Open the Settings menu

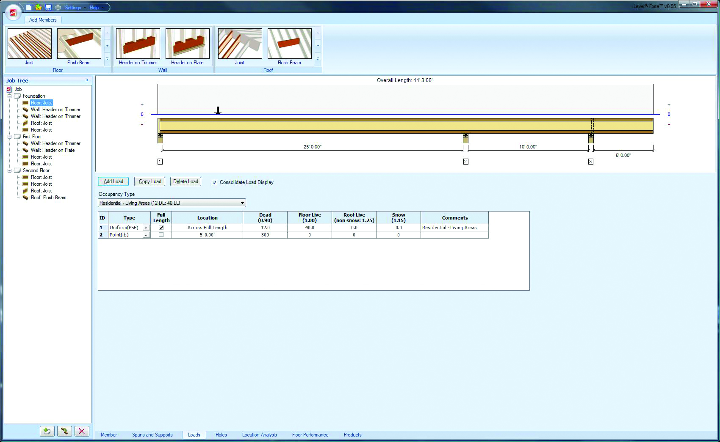tap(75, 8)
